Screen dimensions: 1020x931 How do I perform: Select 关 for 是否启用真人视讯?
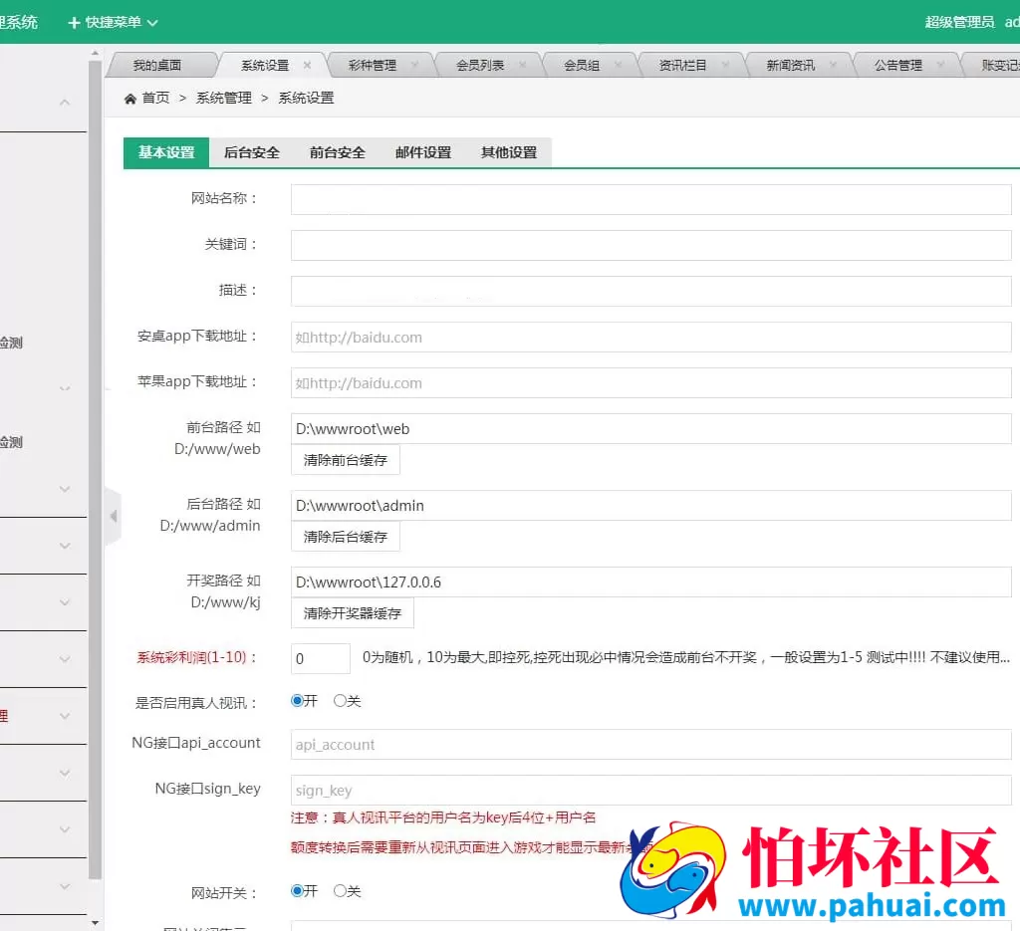click(x=340, y=701)
